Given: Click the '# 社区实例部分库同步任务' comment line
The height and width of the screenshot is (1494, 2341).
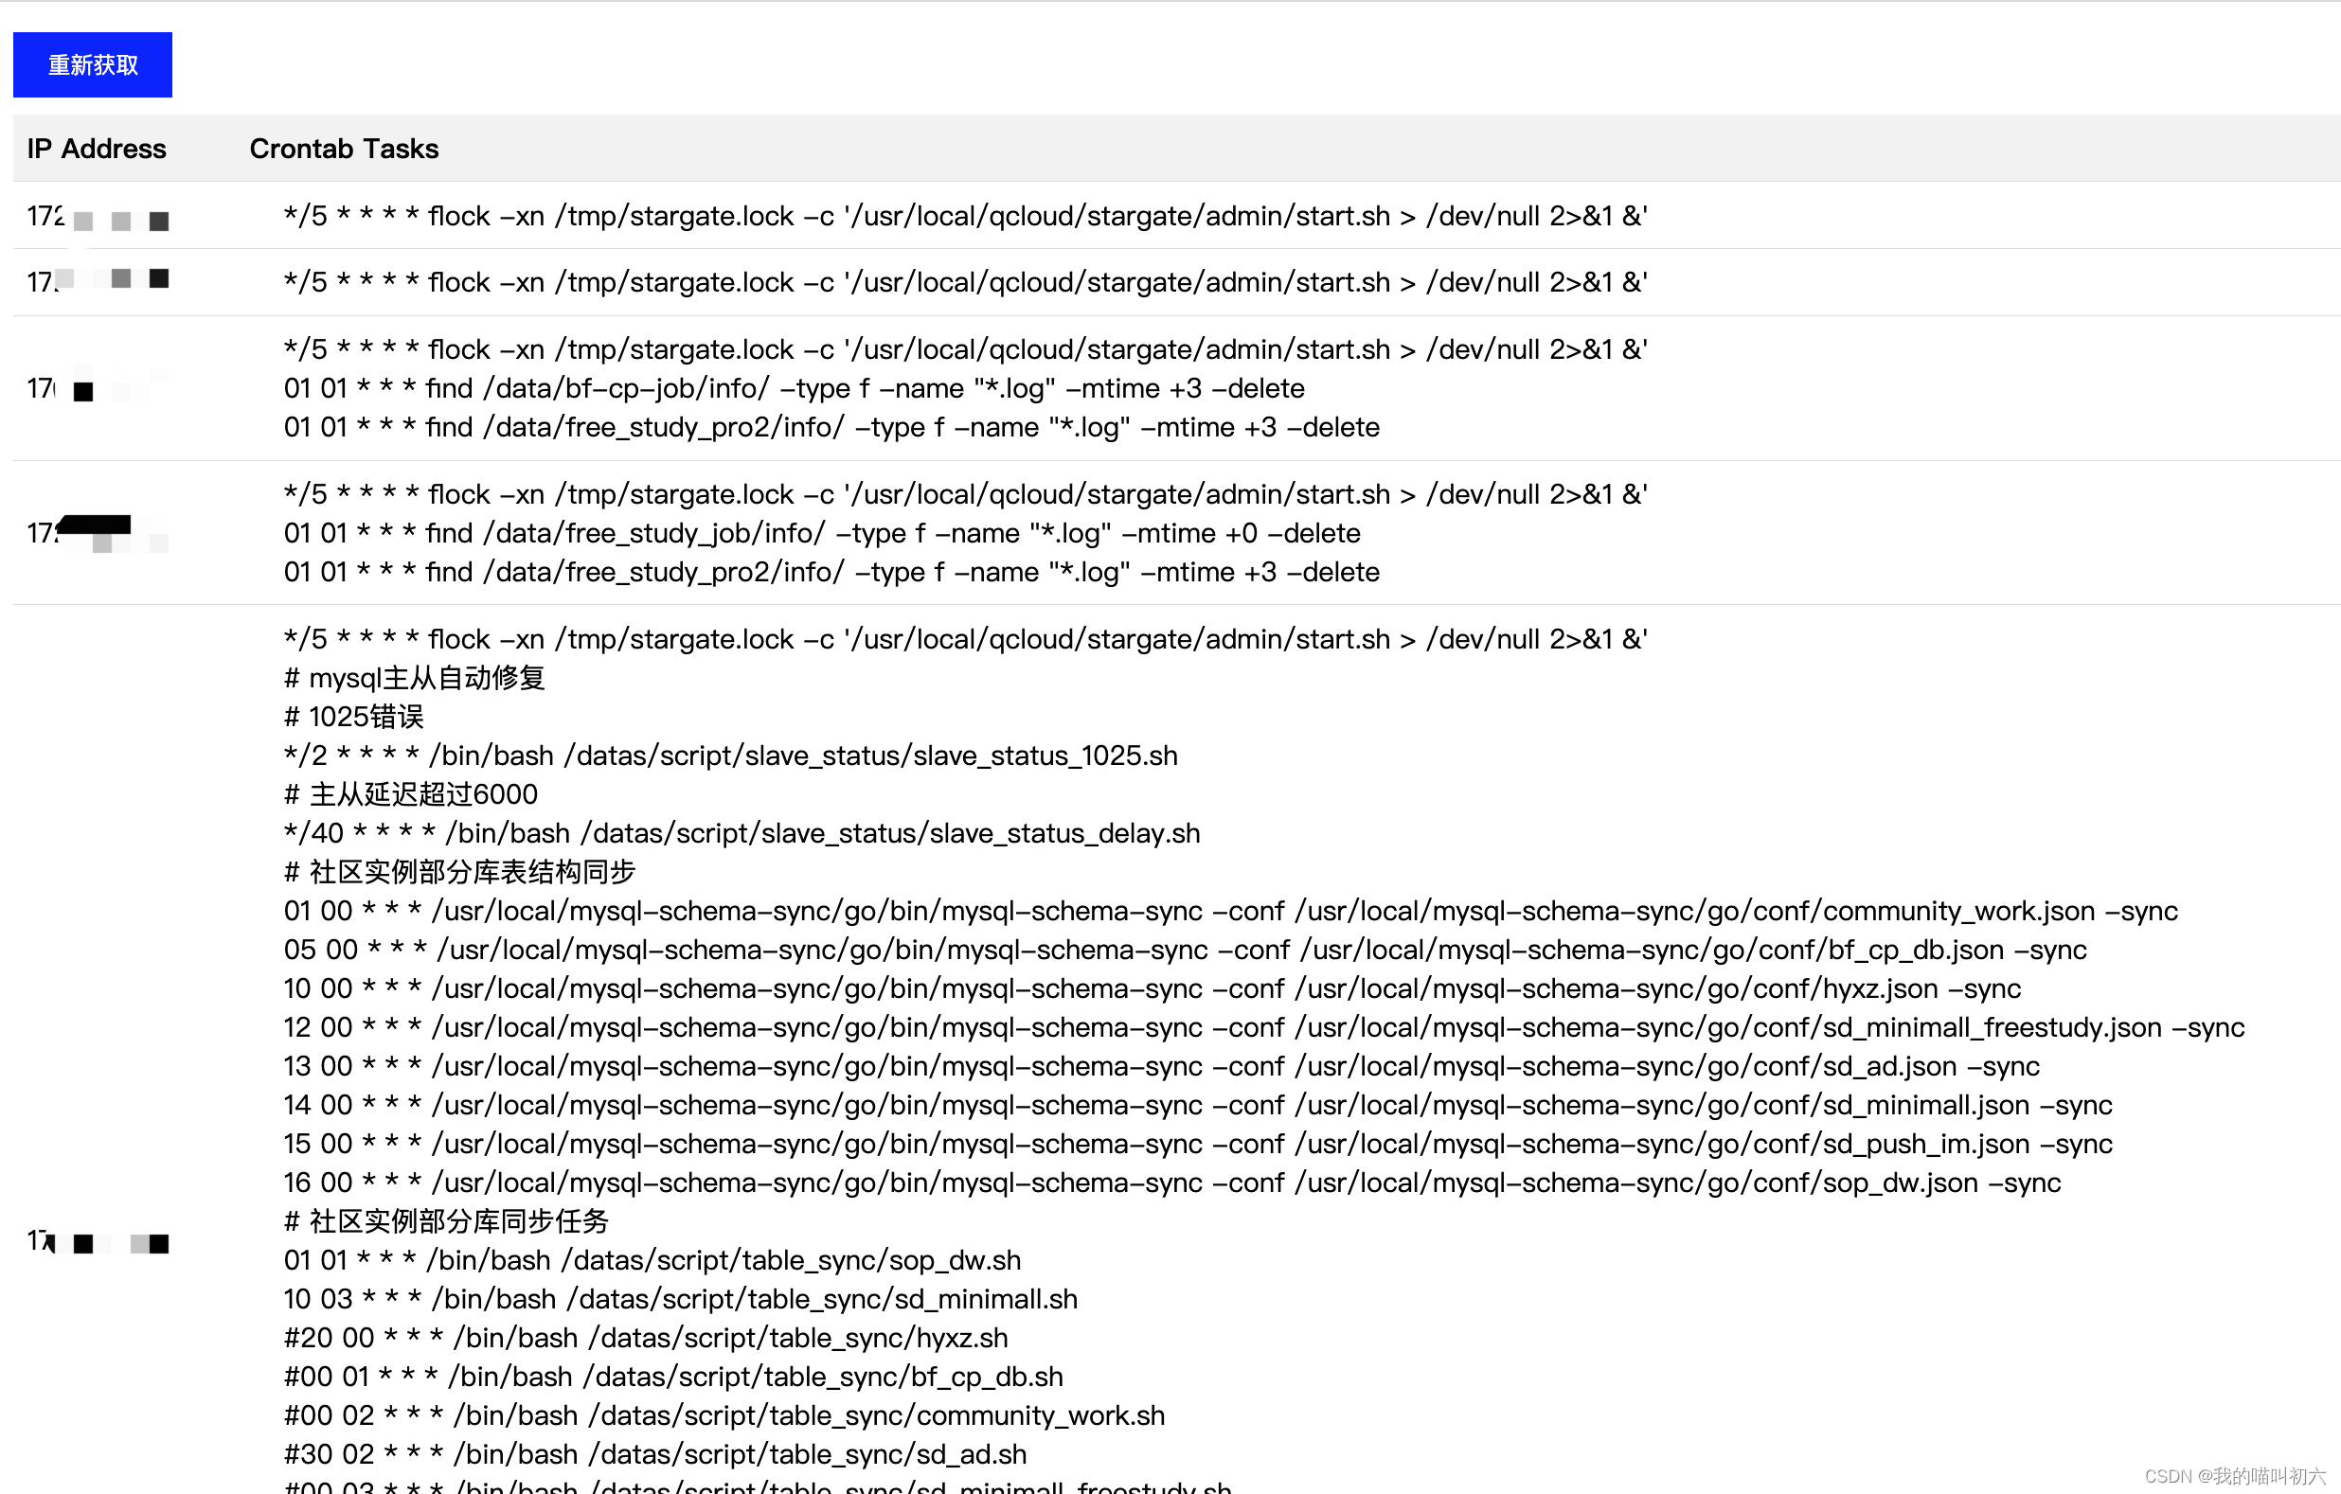Looking at the screenshot, I should [x=446, y=1222].
